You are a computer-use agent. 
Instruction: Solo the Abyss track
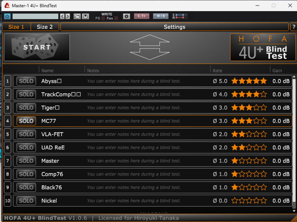click(26, 81)
